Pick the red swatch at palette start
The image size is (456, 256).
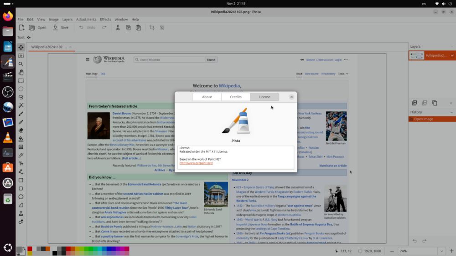tap(30, 249)
